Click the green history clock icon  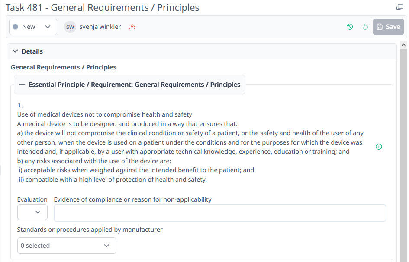click(x=350, y=27)
